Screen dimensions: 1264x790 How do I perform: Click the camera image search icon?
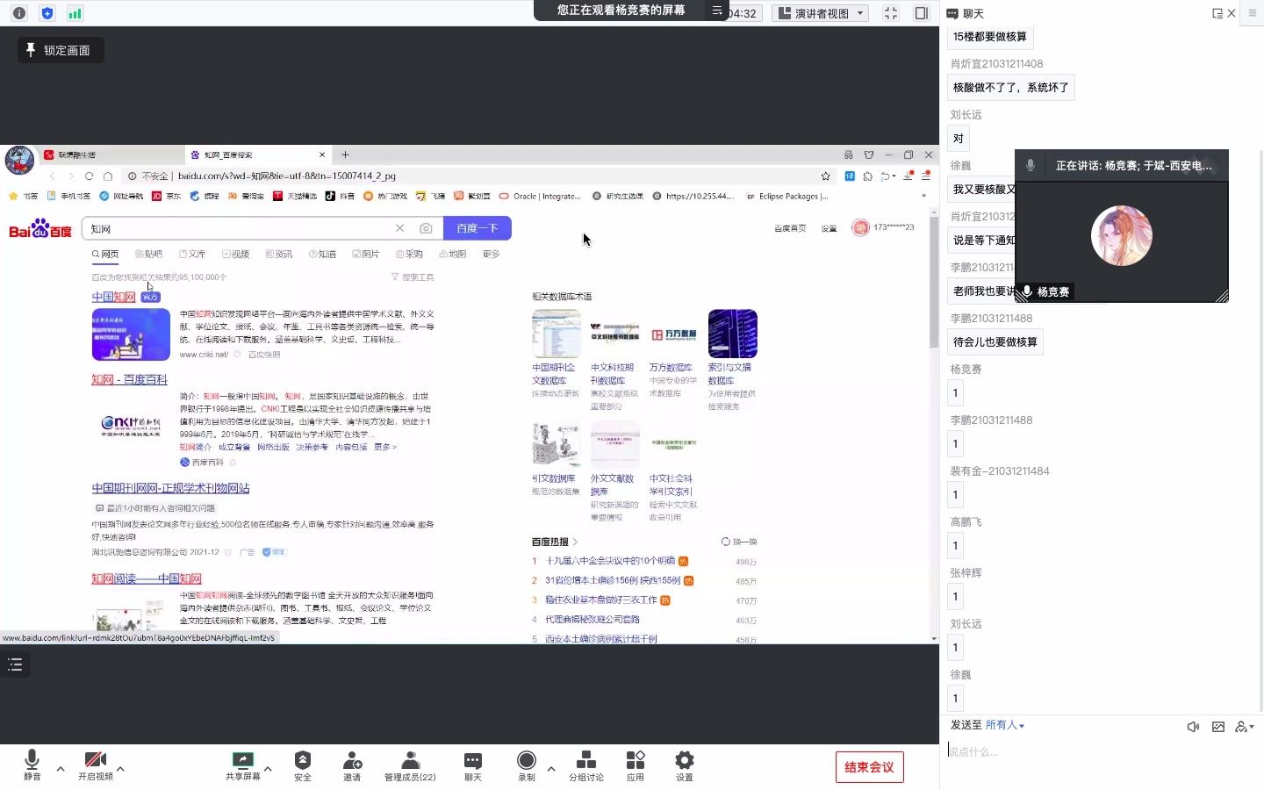click(x=426, y=228)
